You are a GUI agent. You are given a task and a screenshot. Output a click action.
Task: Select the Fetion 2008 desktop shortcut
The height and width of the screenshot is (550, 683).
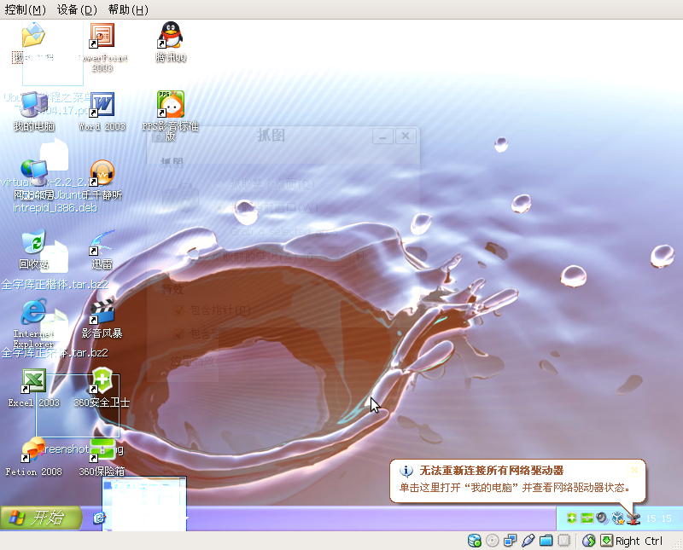click(34, 457)
